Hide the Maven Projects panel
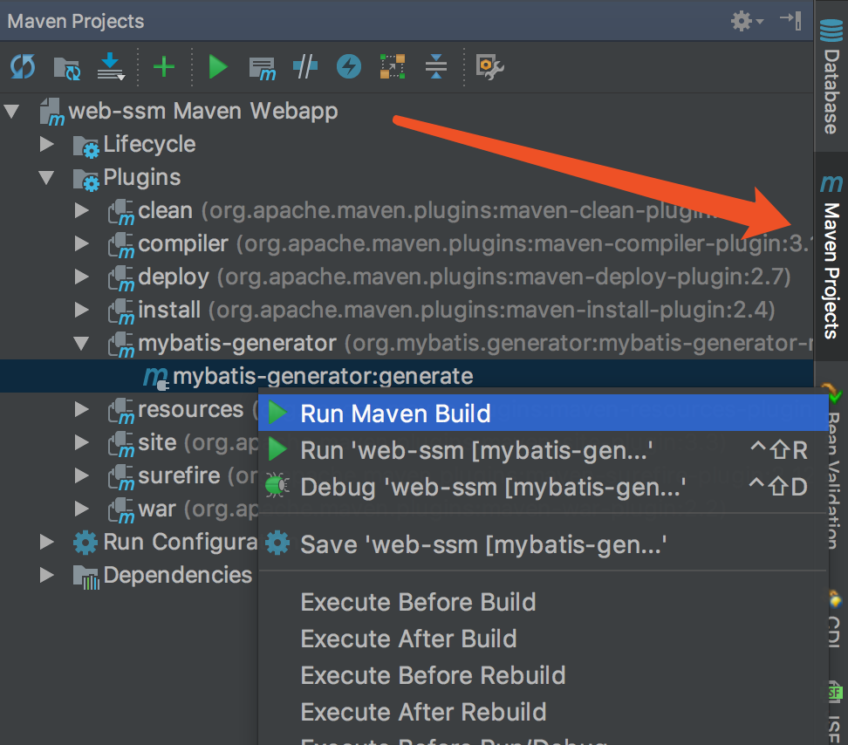Image resolution: width=848 pixels, height=745 pixels. (790, 21)
